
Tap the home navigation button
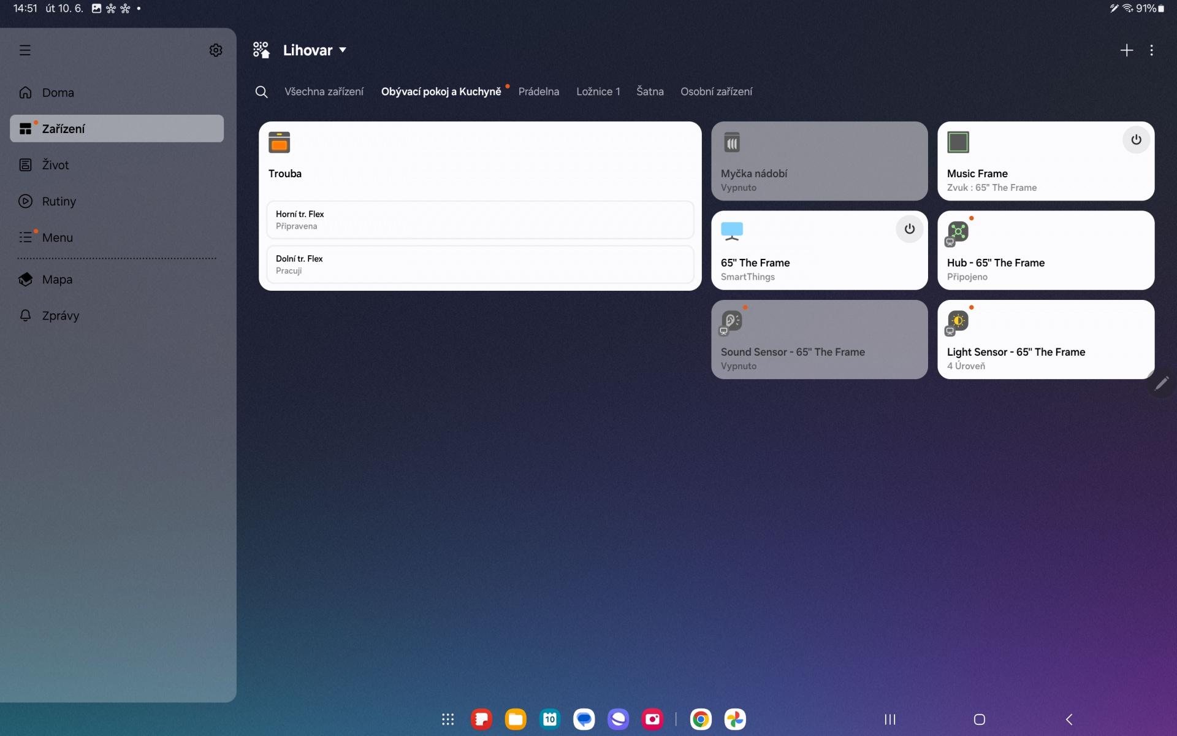coord(980,719)
